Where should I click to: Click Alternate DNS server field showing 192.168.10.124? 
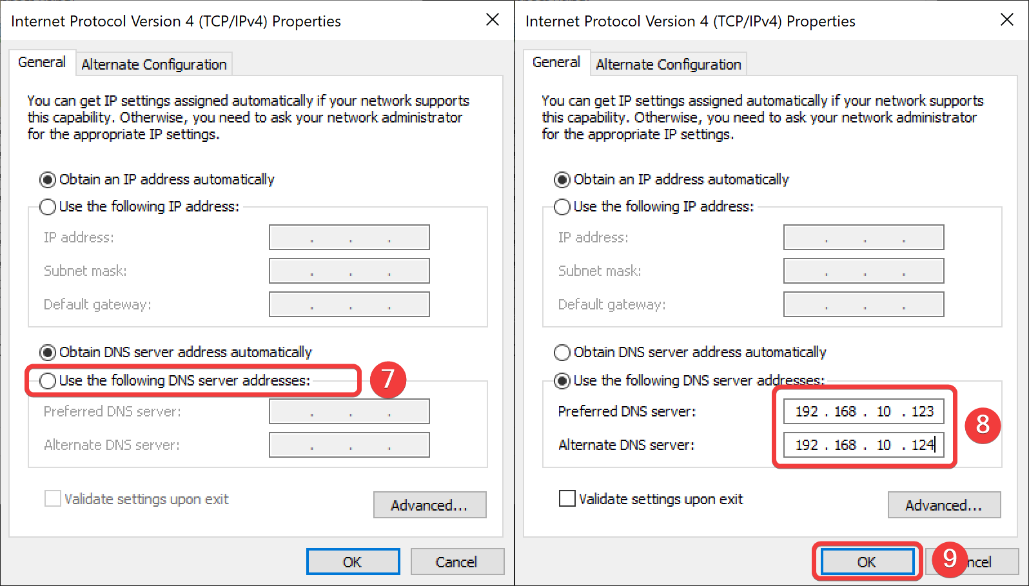pos(864,445)
